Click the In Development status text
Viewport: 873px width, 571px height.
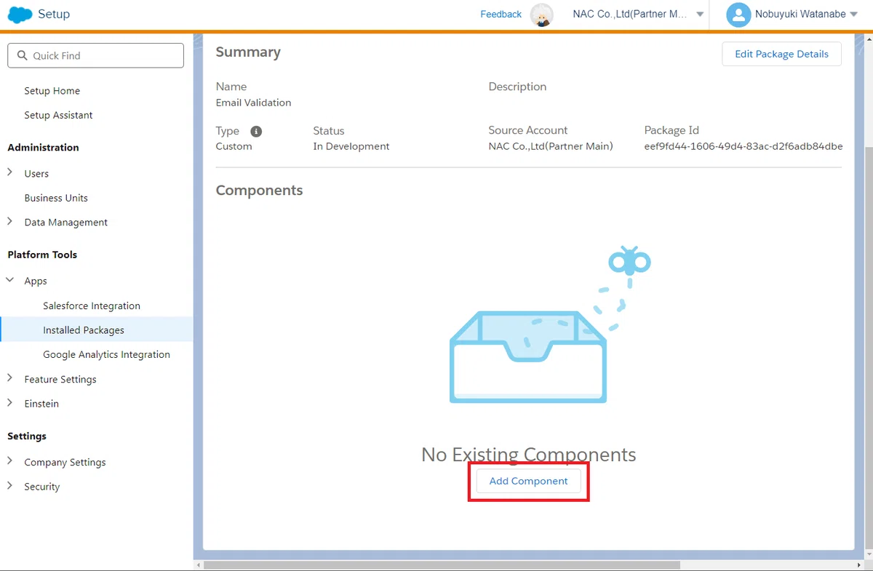click(351, 146)
